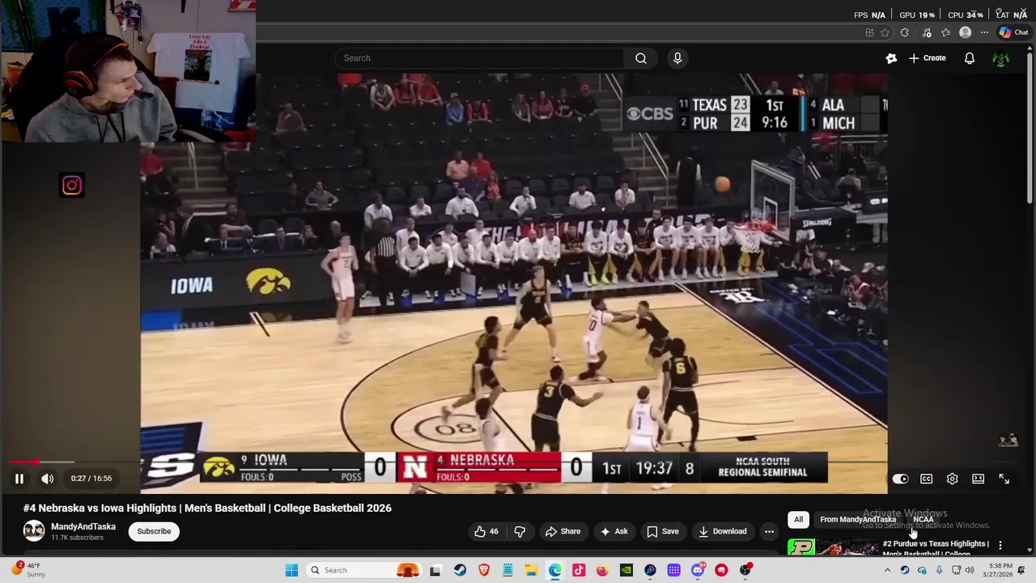Subscribe to MandyAndTaska channel

coord(154,531)
